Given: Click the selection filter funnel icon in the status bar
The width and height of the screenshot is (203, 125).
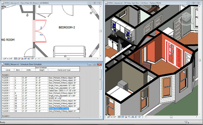Looking at the screenshot, I should tap(186, 122).
